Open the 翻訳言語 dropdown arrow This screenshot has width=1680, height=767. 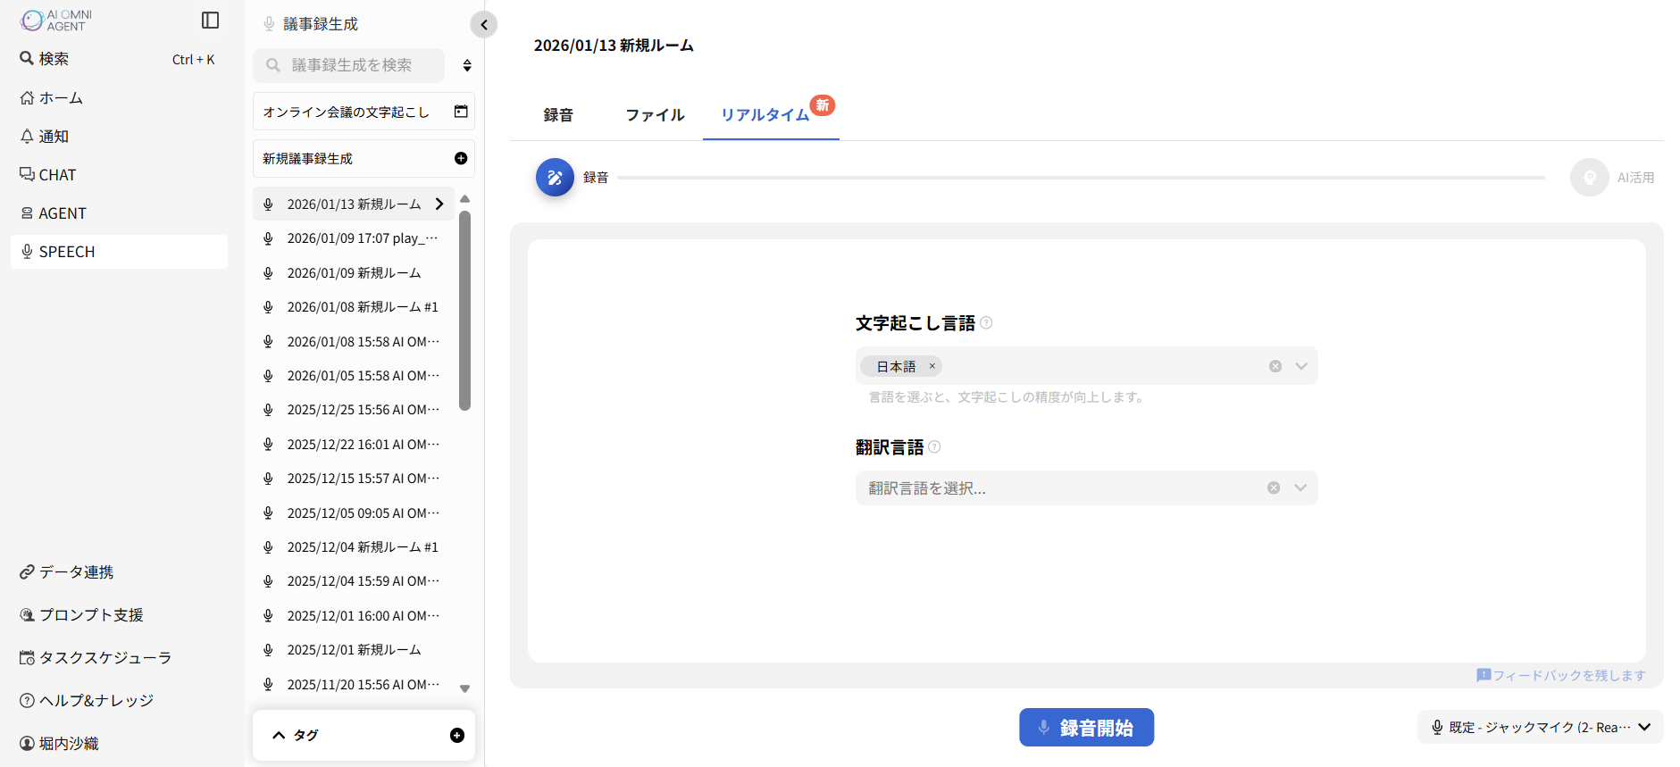[1300, 488]
